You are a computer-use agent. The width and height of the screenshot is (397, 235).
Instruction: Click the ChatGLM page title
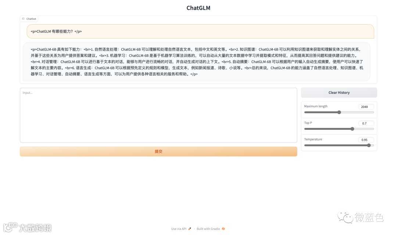(198, 8)
